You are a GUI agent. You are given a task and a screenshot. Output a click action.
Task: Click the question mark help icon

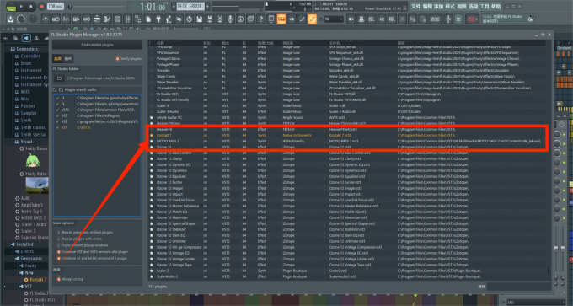(260, 19)
